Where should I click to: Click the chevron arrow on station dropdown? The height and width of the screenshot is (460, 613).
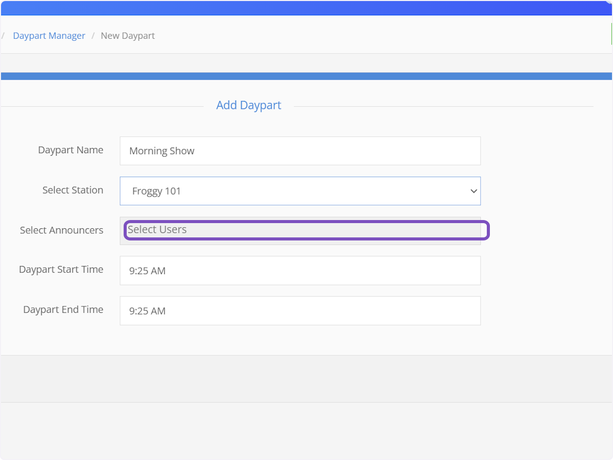tap(473, 191)
